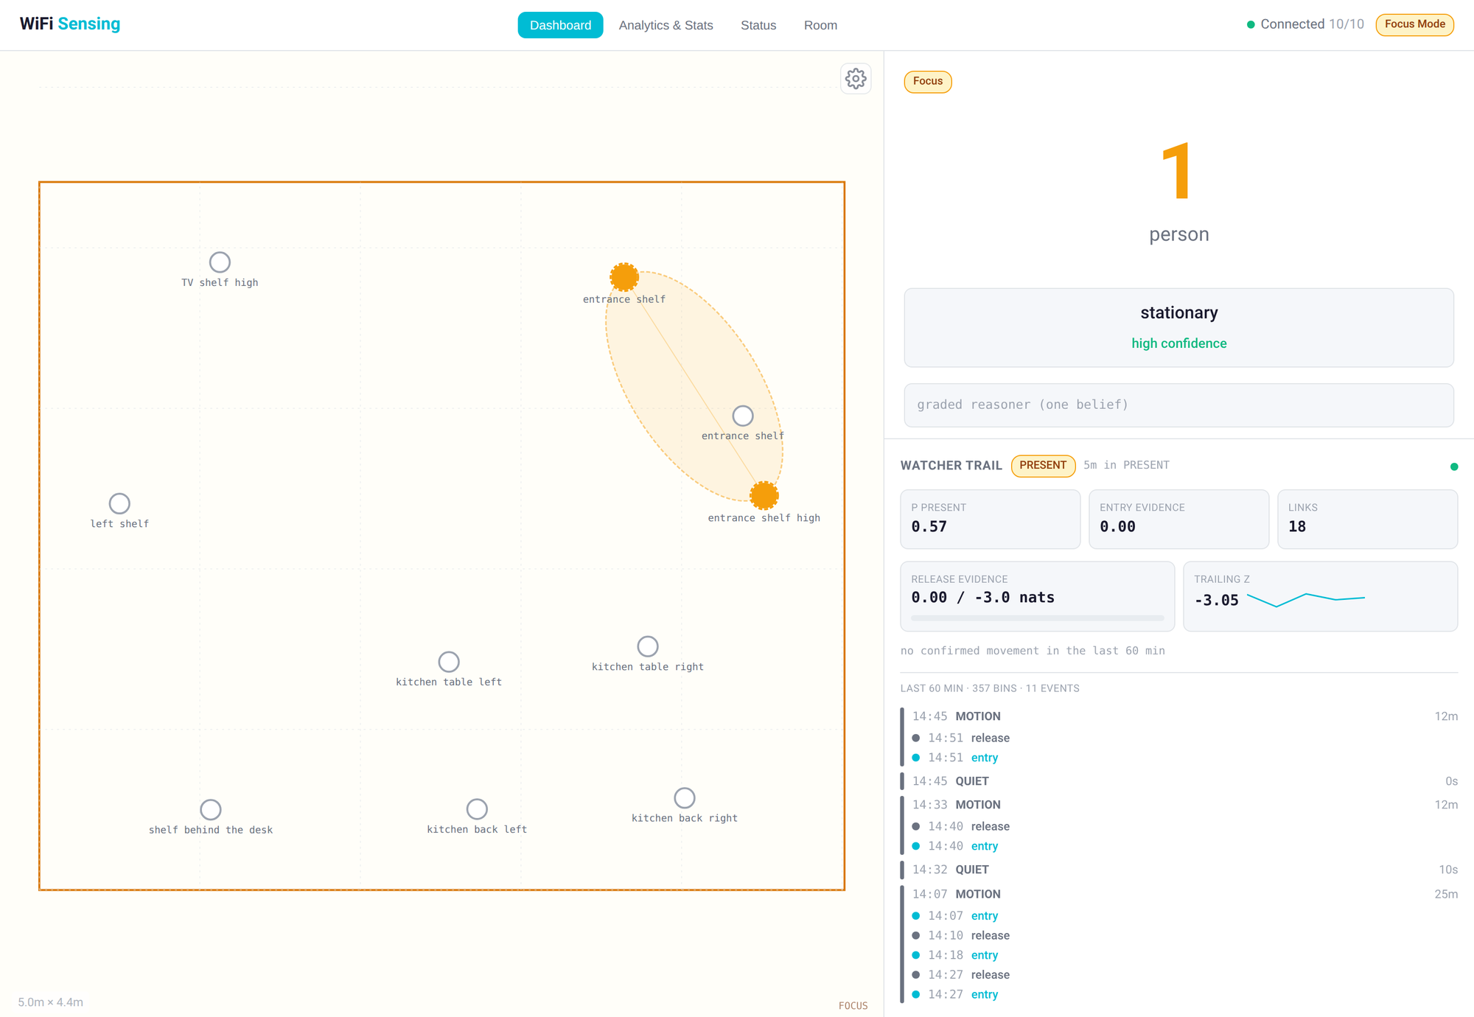1474x1017 pixels.
Task: Select the entrance shelf high sensor node
Action: point(764,495)
